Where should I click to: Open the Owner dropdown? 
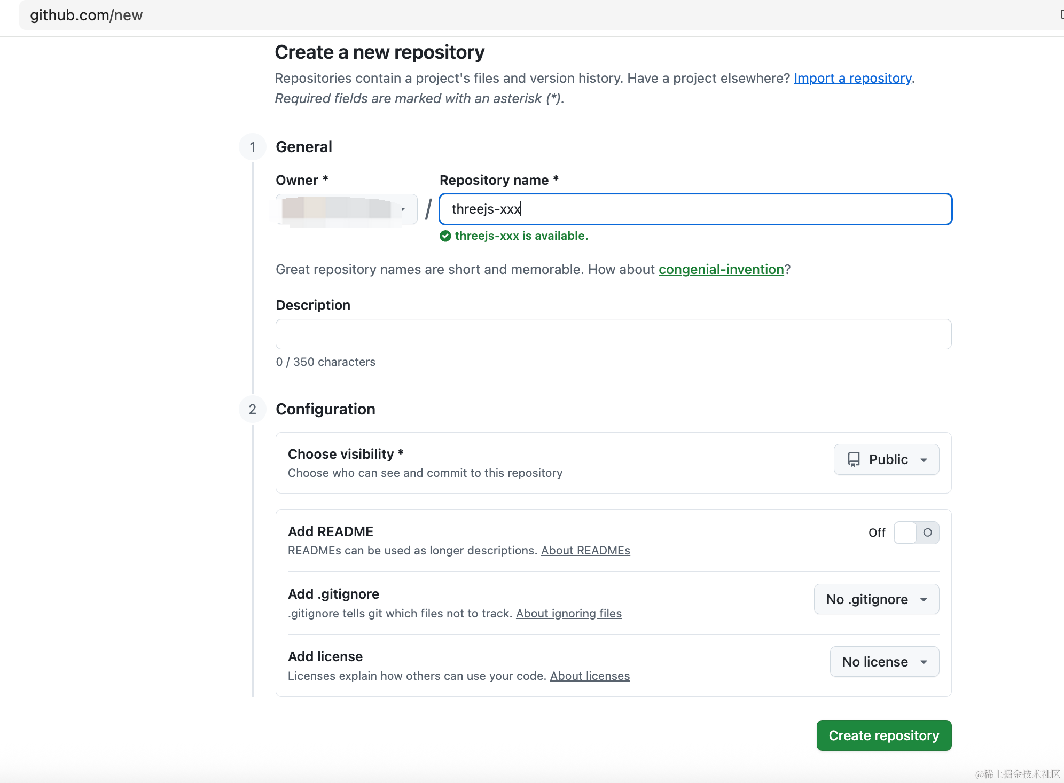click(x=346, y=209)
